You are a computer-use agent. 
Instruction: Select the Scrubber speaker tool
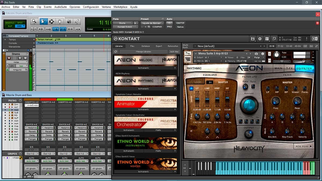point(69,21)
